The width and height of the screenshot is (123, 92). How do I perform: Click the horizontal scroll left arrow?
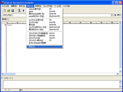pyautogui.click(x=3, y=74)
